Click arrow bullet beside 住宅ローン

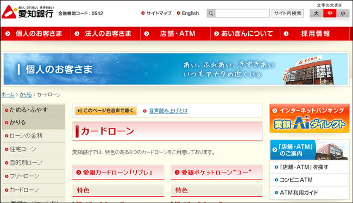(7, 149)
